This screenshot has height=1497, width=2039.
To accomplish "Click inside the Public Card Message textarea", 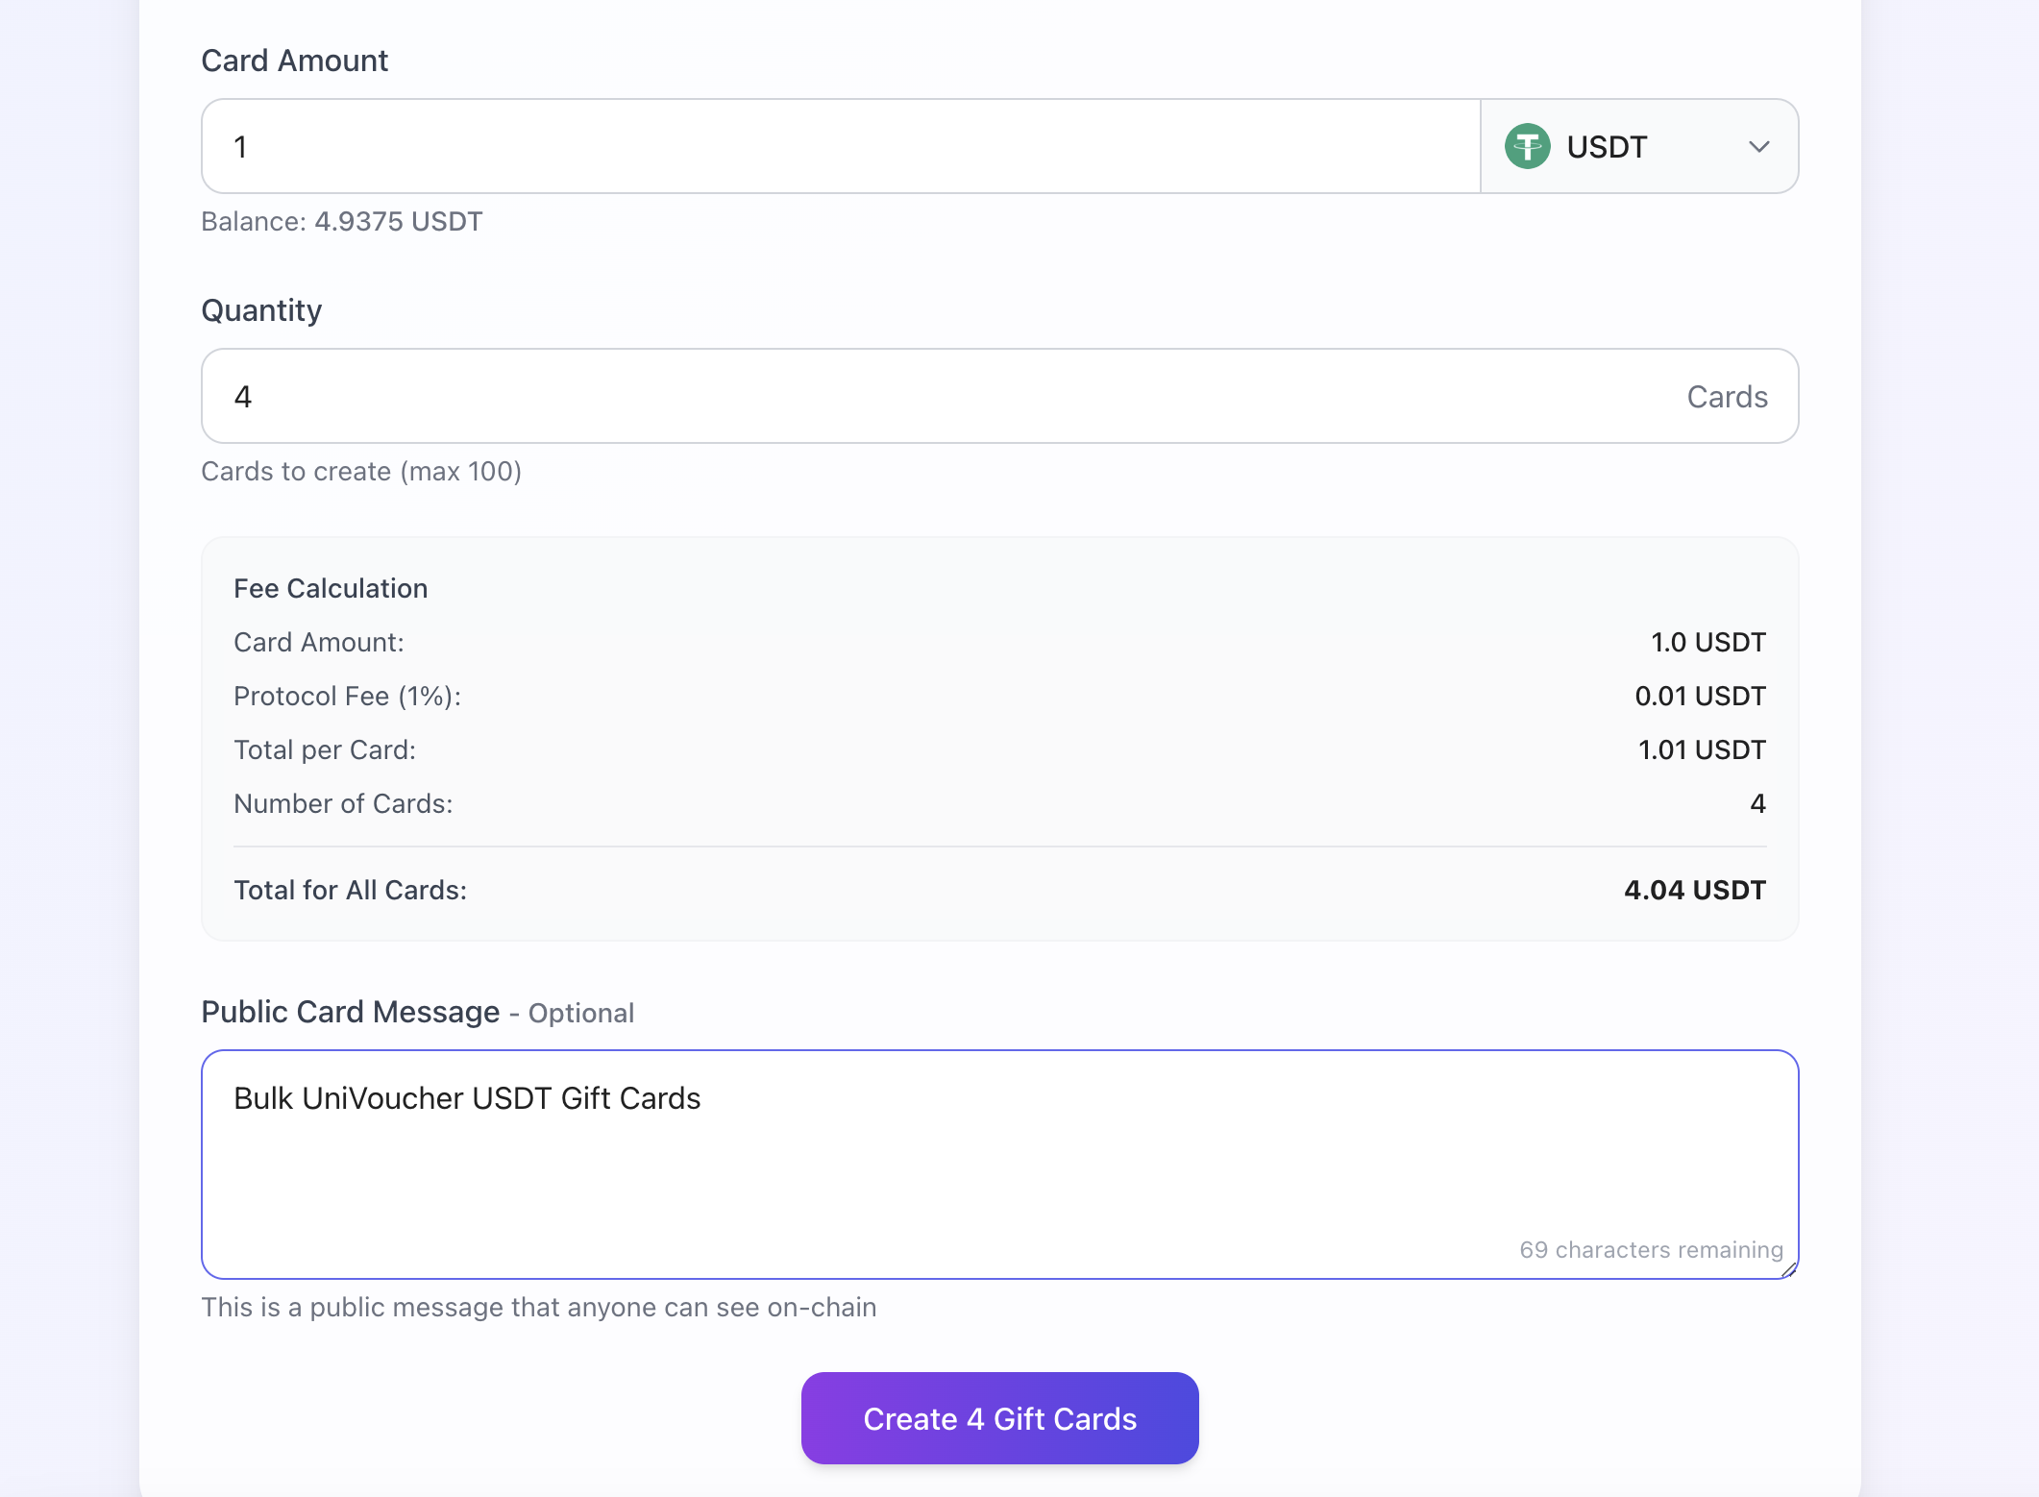I will pos(999,1164).
